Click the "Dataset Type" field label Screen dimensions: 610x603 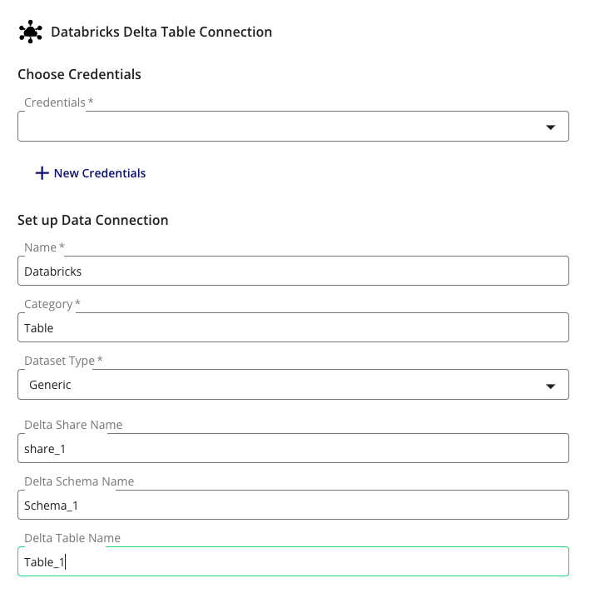point(60,361)
